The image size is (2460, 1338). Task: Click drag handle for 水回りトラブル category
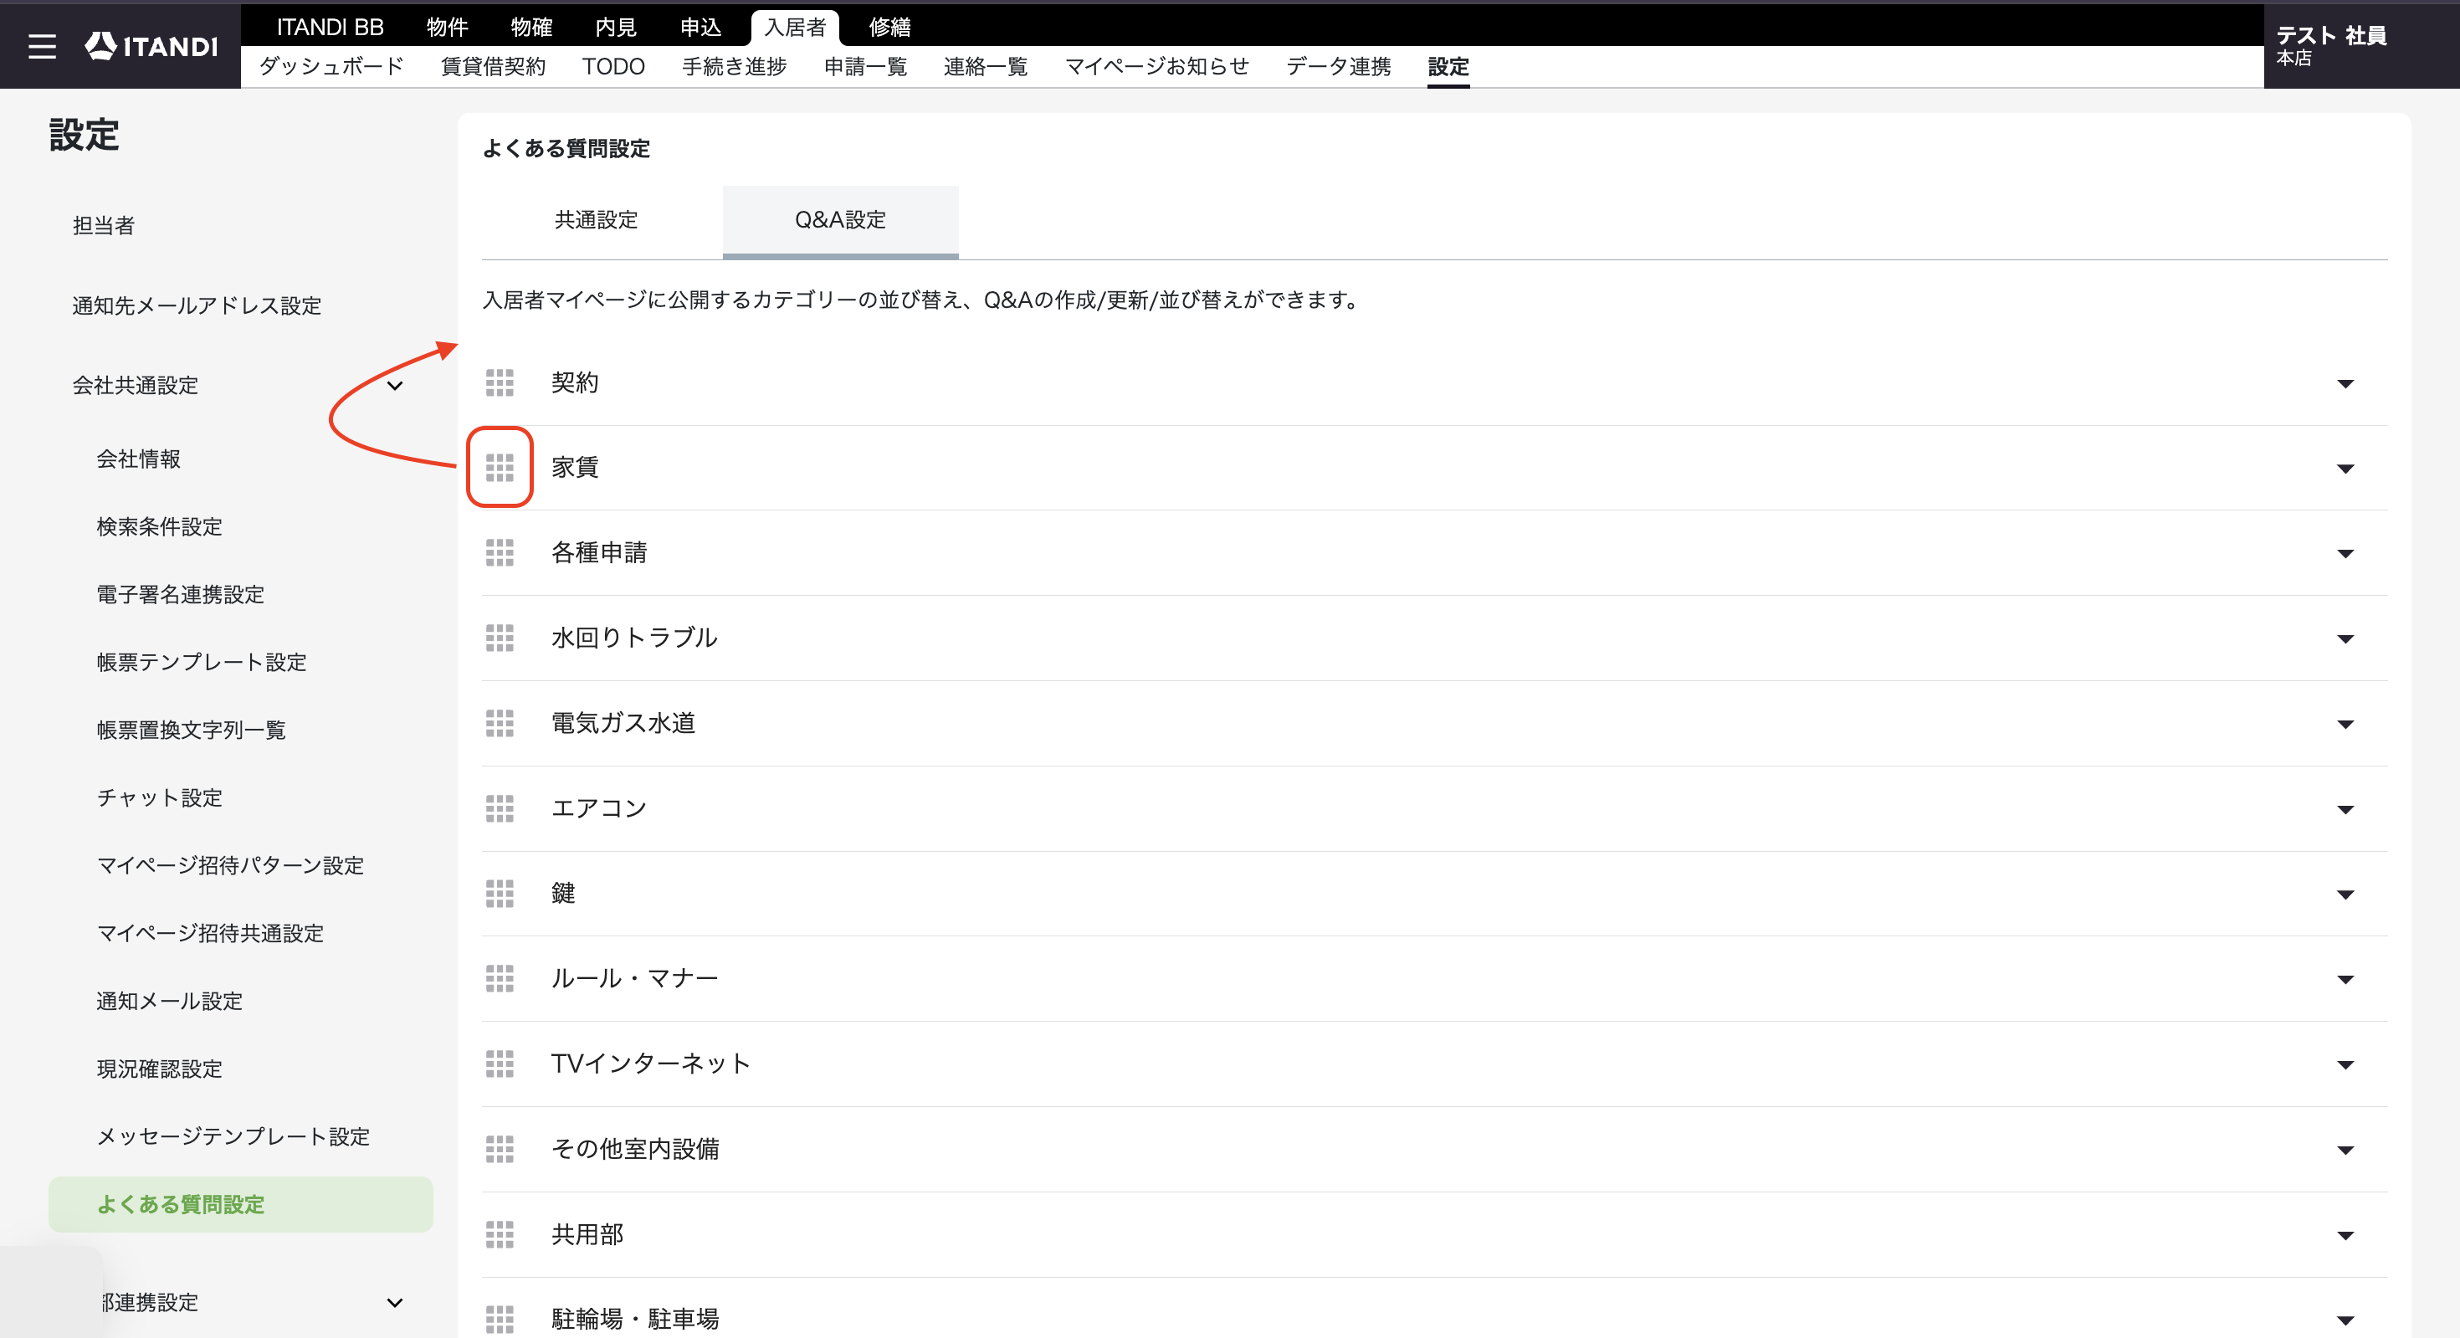pos(500,638)
